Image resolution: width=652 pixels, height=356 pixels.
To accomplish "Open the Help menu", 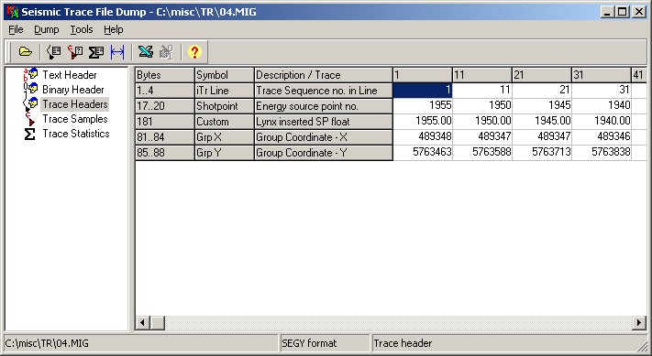I will 114,29.
